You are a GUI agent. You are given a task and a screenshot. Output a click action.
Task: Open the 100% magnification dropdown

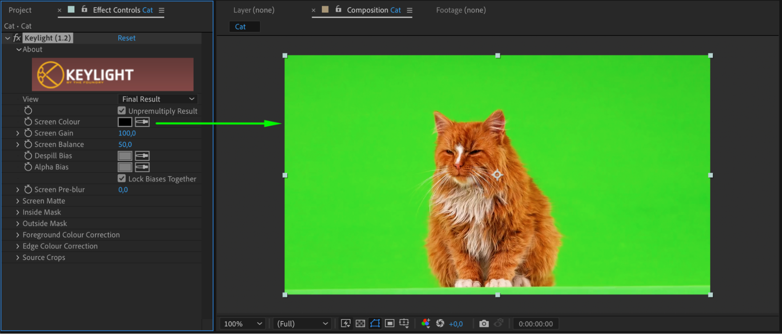point(243,324)
